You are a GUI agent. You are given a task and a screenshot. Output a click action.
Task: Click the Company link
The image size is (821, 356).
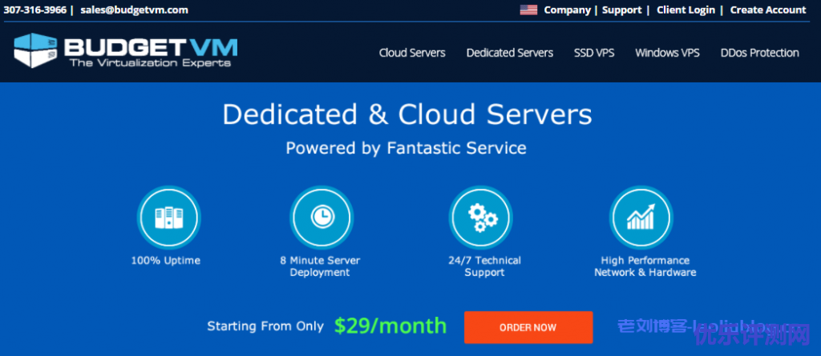coord(567,10)
